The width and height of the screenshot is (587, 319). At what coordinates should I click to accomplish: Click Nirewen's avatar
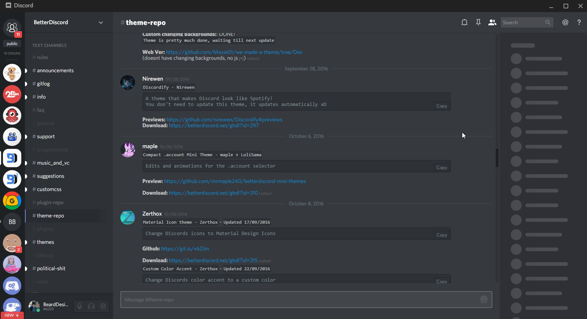[128, 82]
